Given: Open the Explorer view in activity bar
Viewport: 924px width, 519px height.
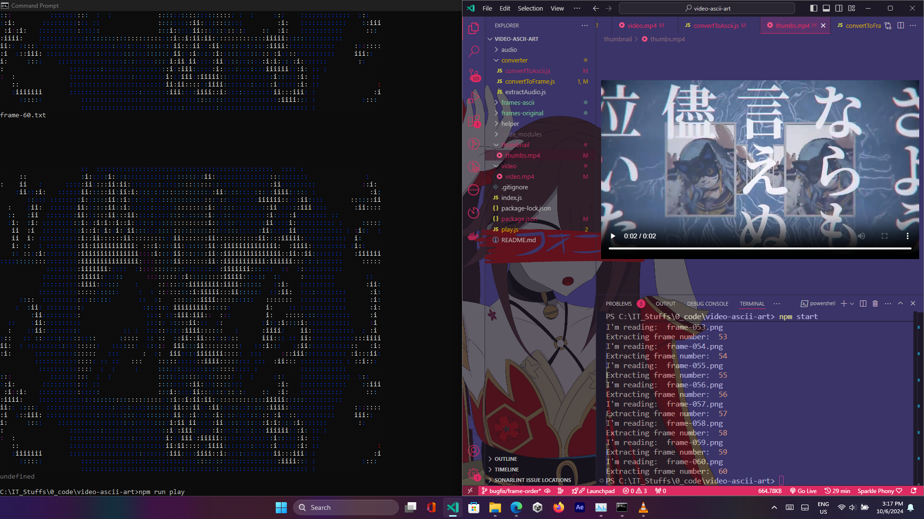Looking at the screenshot, I should pyautogui.click(x=474, y=28).
